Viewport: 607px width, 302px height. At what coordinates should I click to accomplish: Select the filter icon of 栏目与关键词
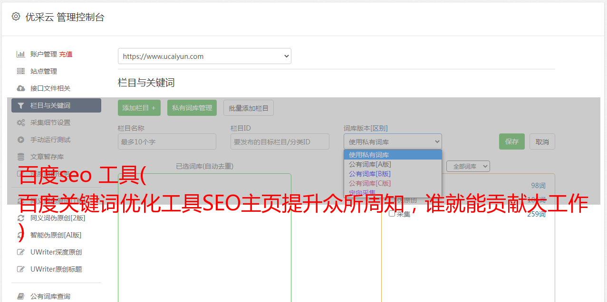point(21,105)
